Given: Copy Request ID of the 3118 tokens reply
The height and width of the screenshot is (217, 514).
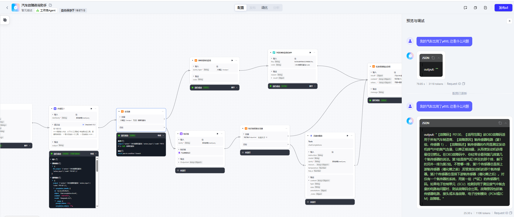Looking at the screenshot, I should tap(464, 84).
